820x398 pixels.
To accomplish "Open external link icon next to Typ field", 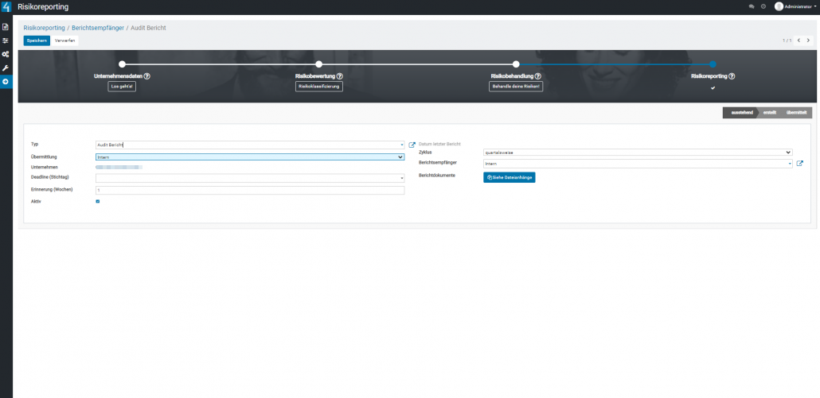I will point(412,145).
